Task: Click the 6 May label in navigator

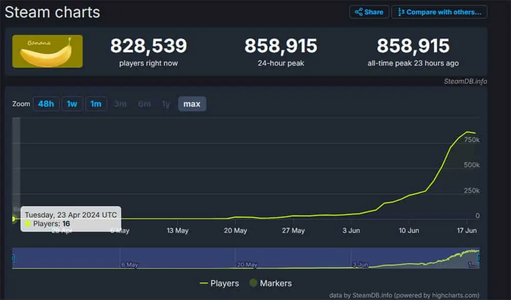Action: click(x=130, y=264)
